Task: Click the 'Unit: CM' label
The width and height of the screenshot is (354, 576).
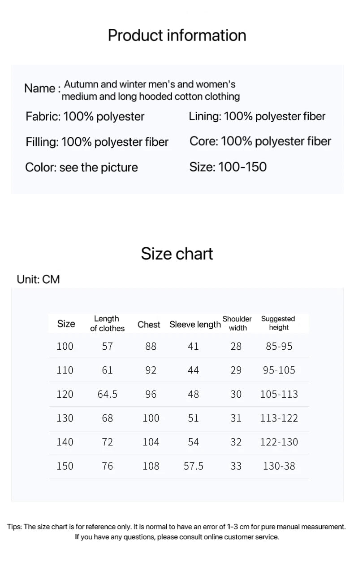Action: tap(38, 280)
